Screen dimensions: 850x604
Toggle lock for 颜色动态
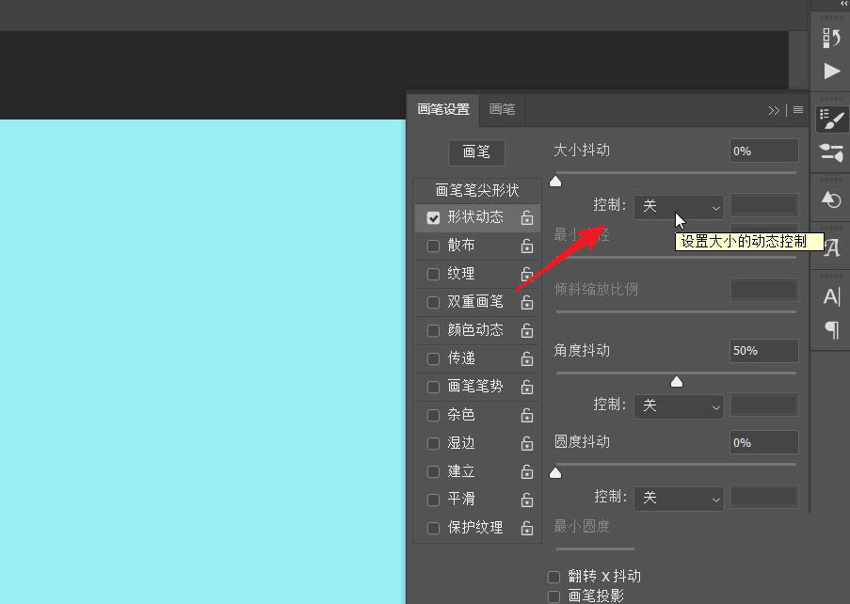click(527, 330)
